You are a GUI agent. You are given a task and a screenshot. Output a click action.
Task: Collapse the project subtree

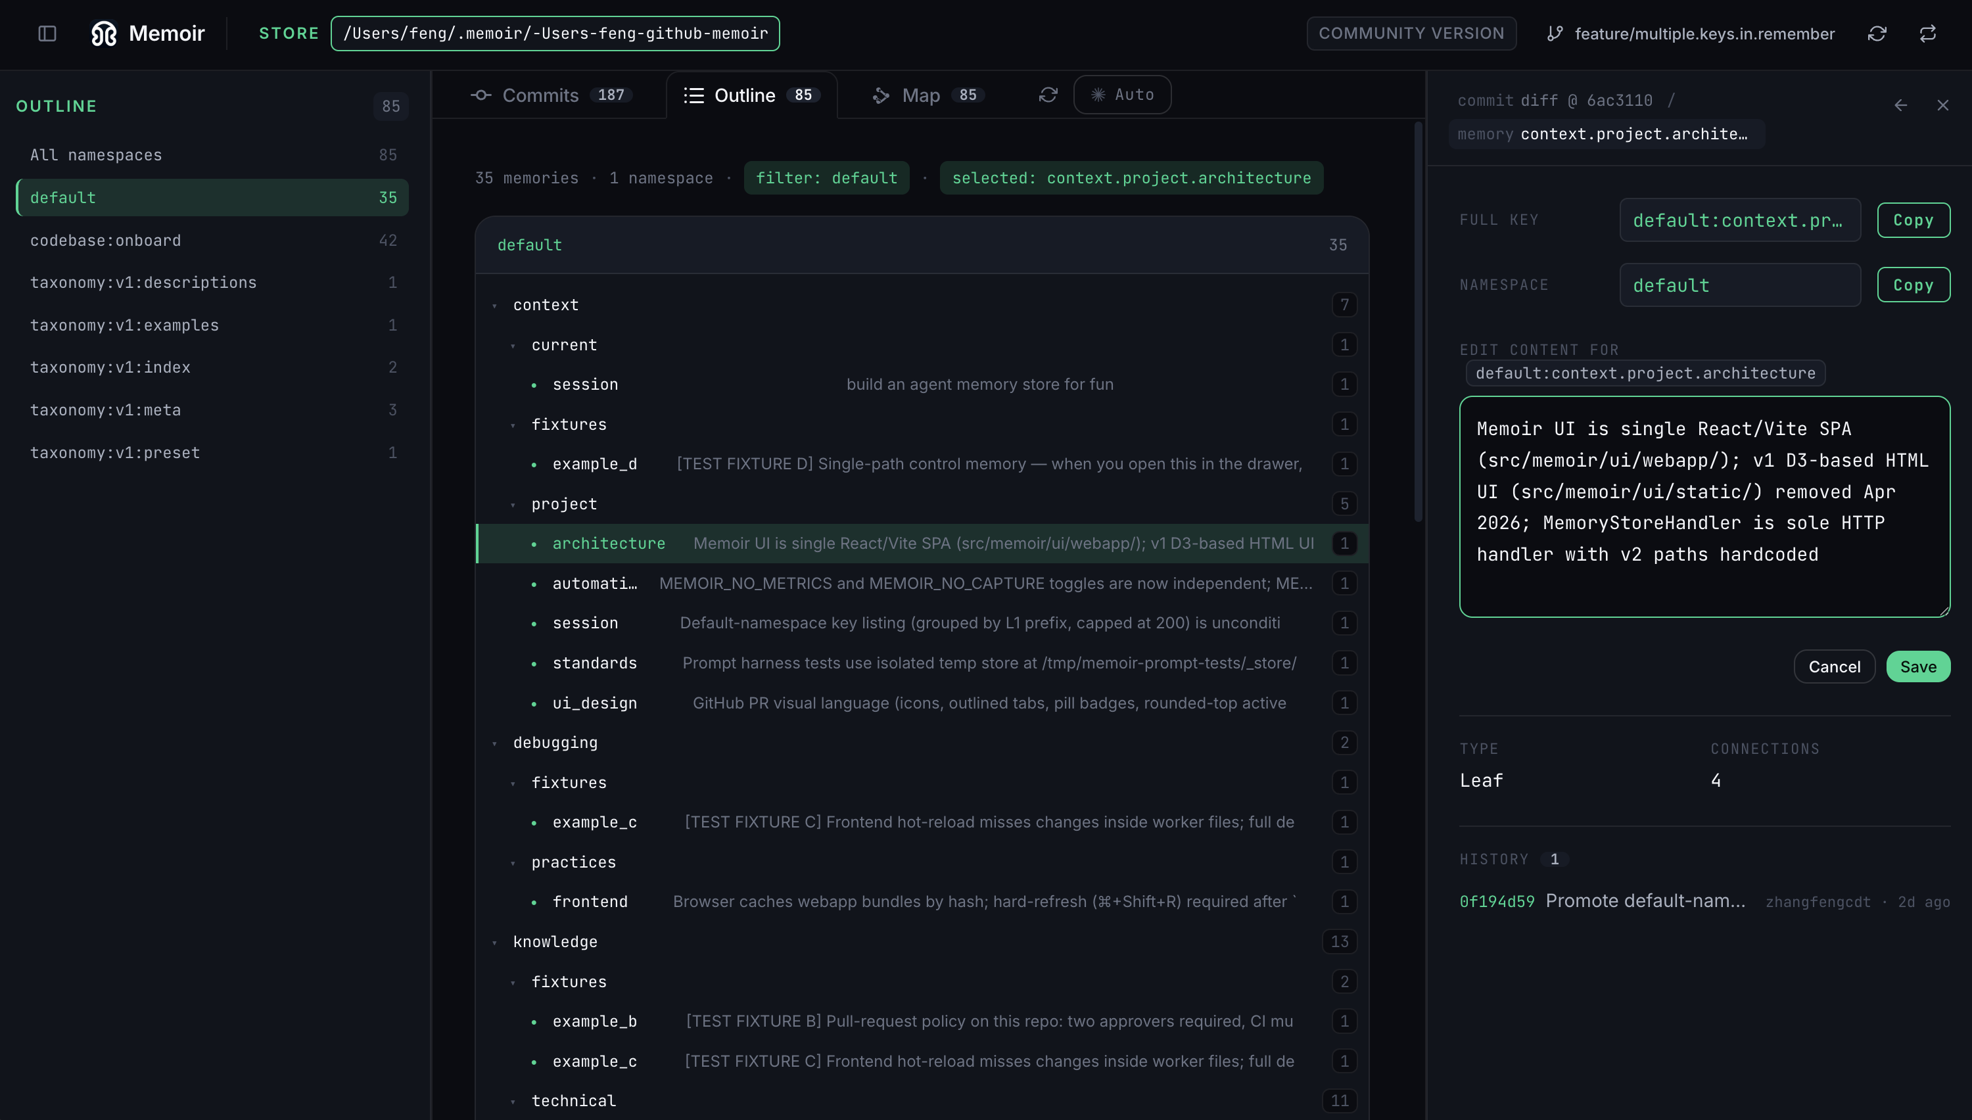(x=513, y=505)
